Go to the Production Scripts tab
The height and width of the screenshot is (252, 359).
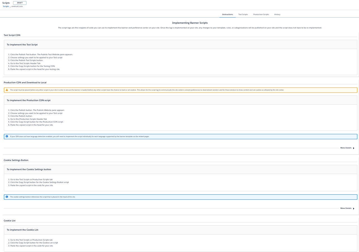[x=261, y=14]
